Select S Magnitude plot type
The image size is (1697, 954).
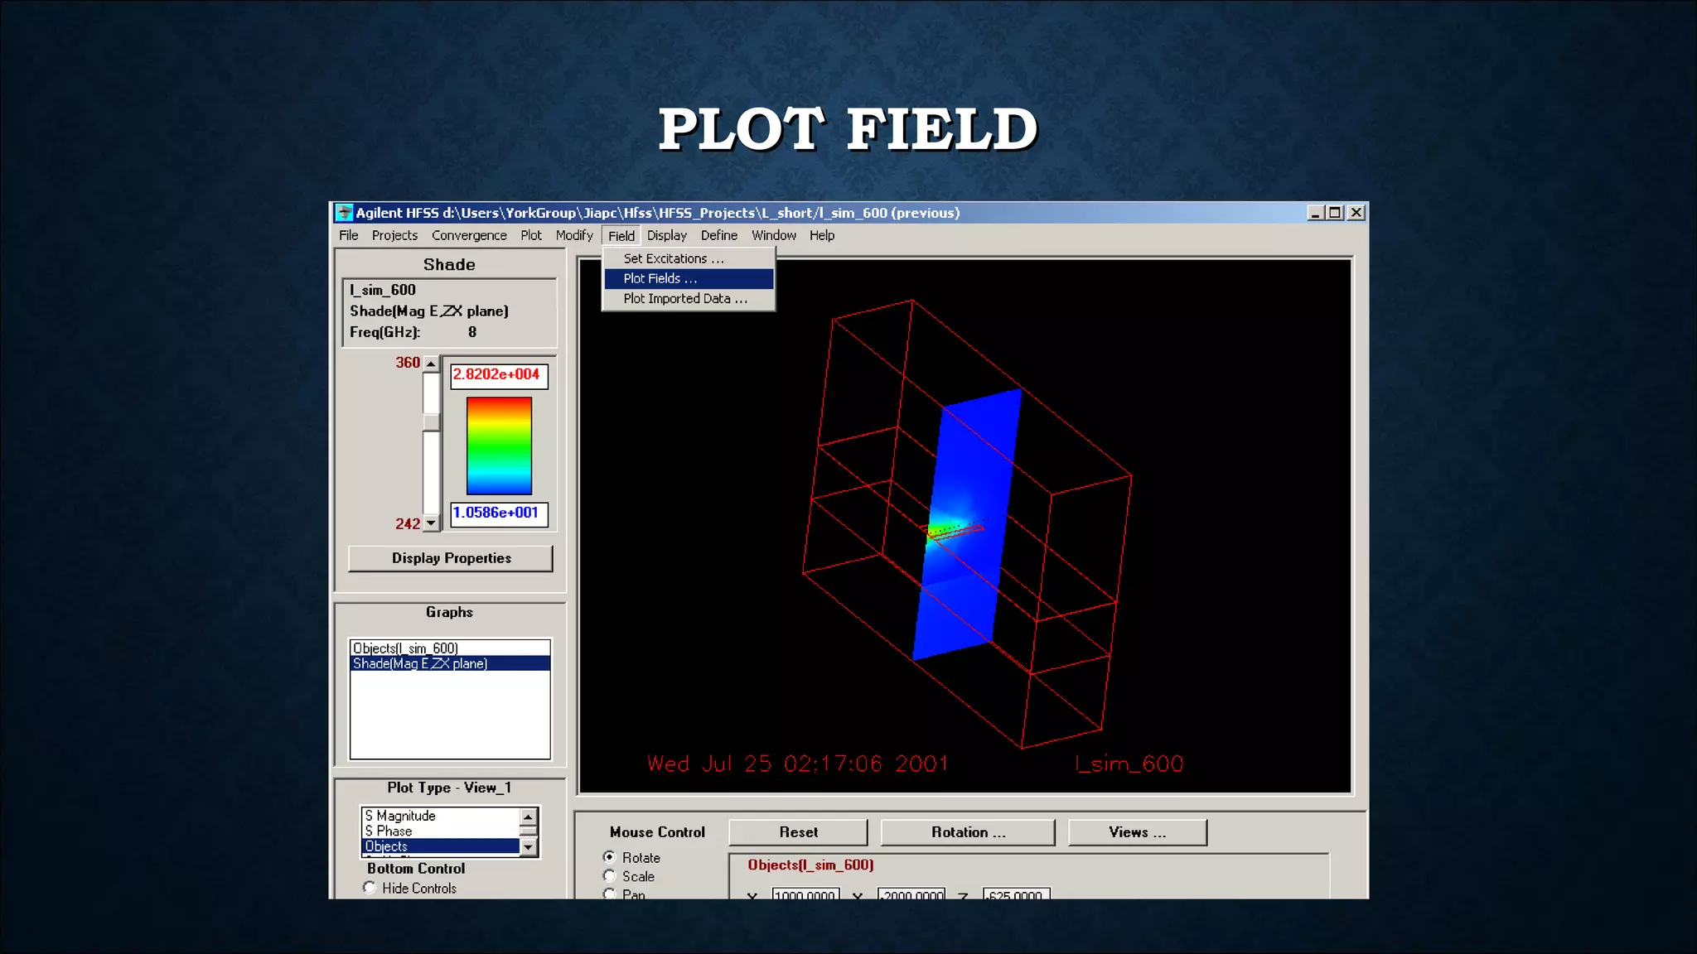[440, 816]
